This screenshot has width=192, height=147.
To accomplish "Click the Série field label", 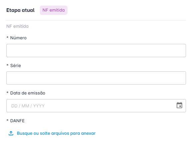I will 16,65.
